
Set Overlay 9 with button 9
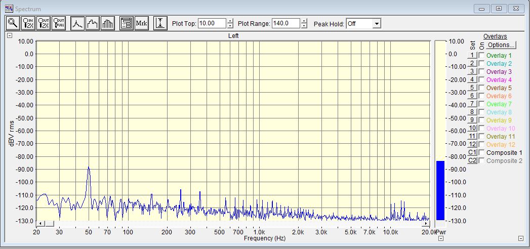[472, 120]
